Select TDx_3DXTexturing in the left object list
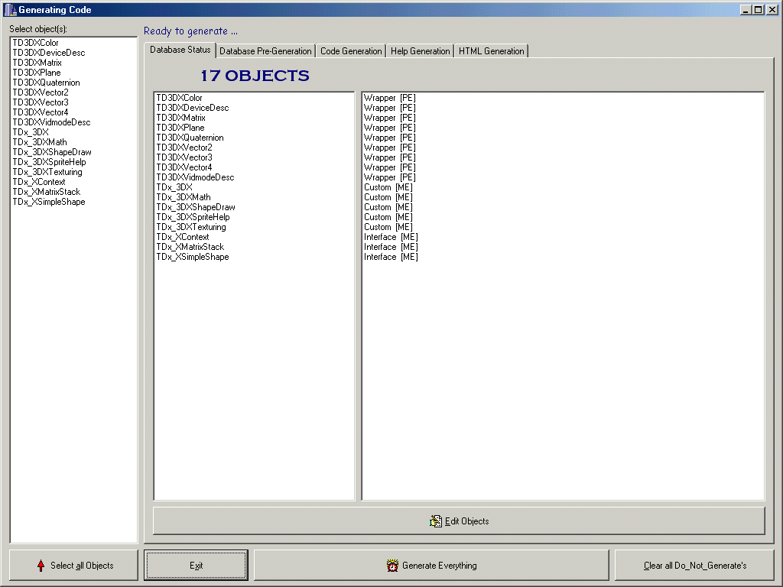 pos(47,172)
